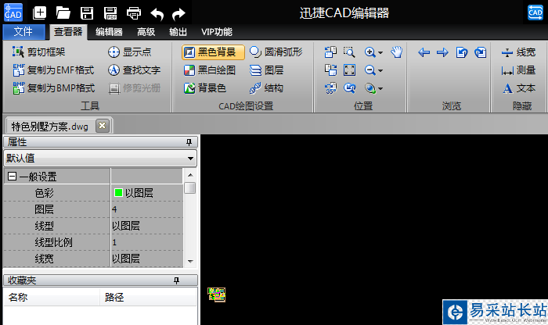Click the 线宽 value 以图层
Screen dimensions: 548x325
[147, 259]
